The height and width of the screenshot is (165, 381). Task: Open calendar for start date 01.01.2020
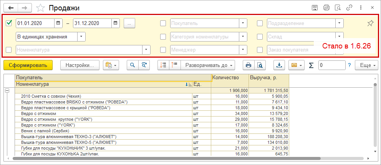coord(58,23)
